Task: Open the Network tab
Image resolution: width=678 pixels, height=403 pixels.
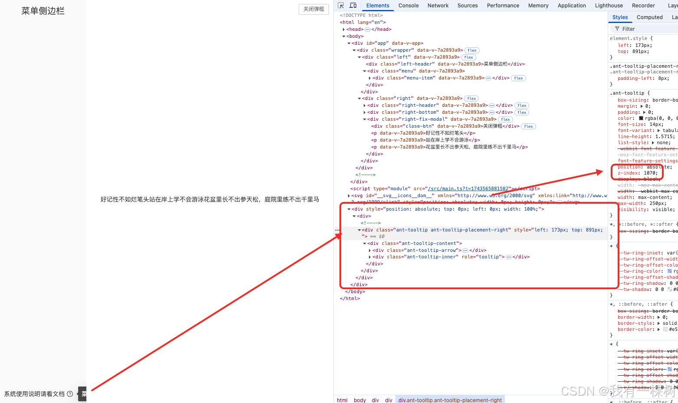Action: tap(438, 6)
